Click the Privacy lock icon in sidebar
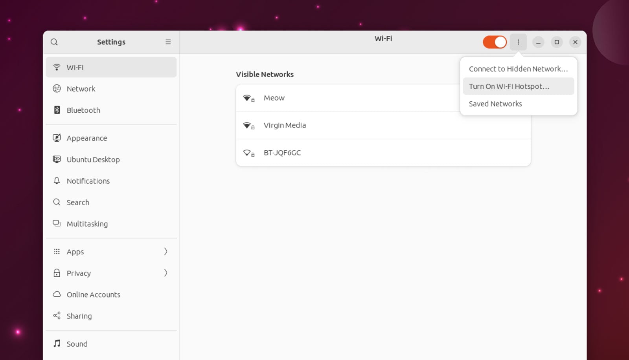629x360 pixels. point(57,273)
